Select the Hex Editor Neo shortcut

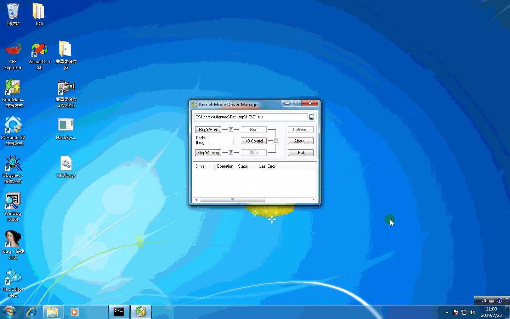[13, 283]
